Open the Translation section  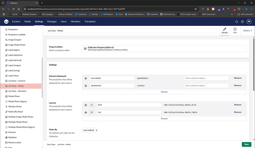pos(90,21)
